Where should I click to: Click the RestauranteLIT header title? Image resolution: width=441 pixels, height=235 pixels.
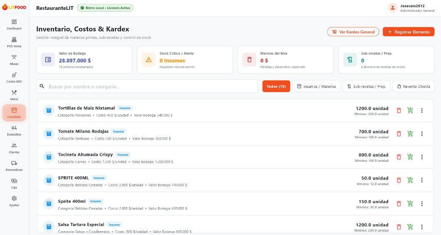click(55, 8)
